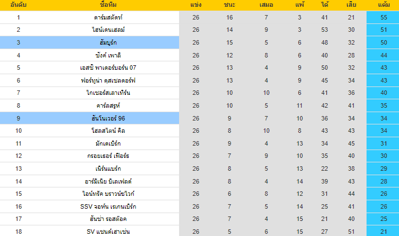The image size is (399, 236).
Task: Click the แพ้ column header
Action: 299,6
